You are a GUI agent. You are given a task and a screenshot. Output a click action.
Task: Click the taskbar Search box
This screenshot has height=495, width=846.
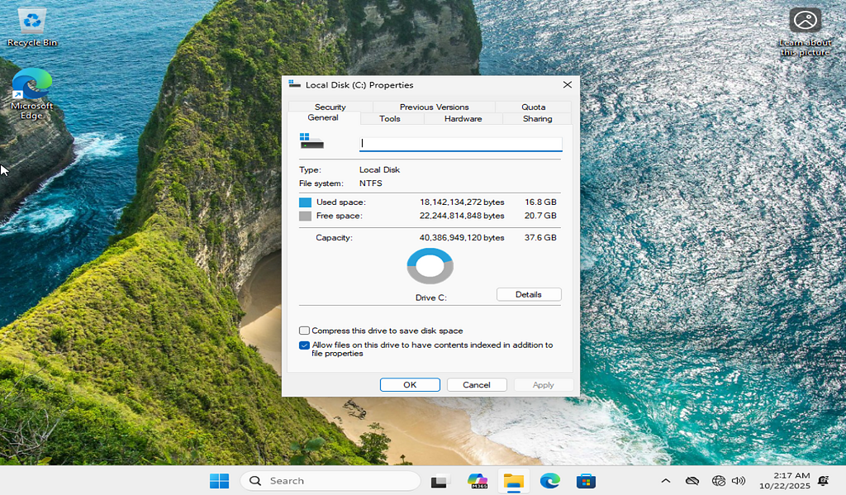[x=330, y=481]
